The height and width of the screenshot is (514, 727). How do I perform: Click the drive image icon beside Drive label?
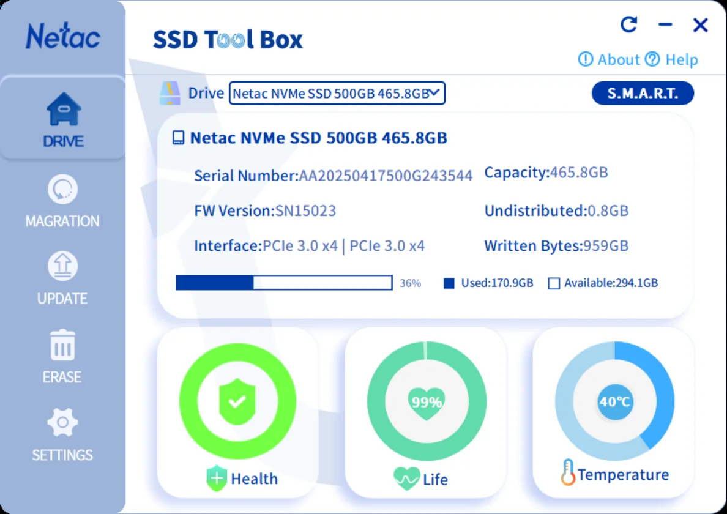pos(170,93)
